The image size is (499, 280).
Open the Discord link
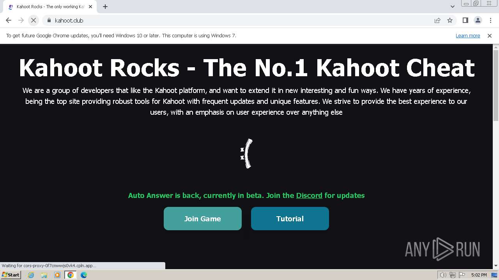pos(309,195)
